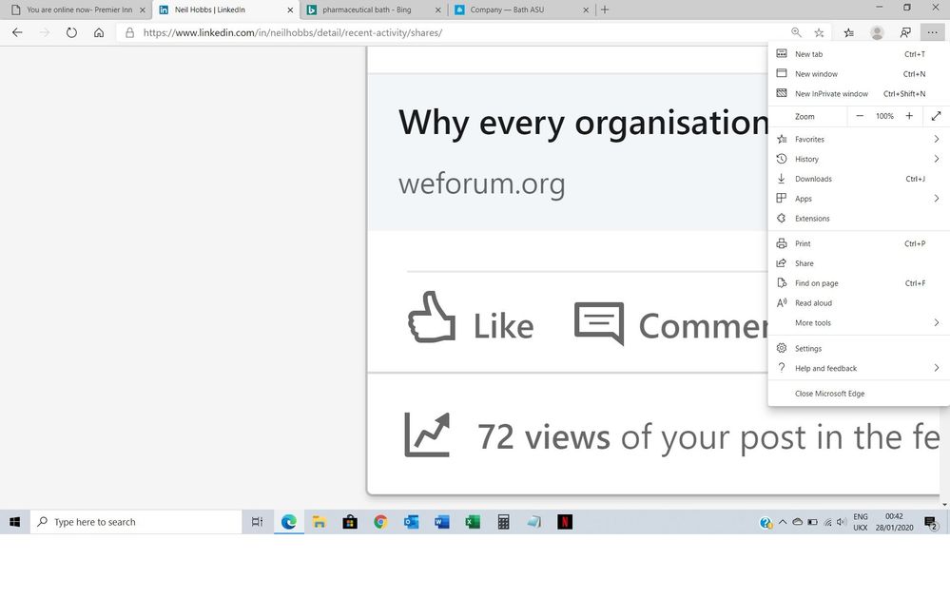Choose Close Microsoft Edge
Viewport: 950px width, 598px height.
(859, 394)
